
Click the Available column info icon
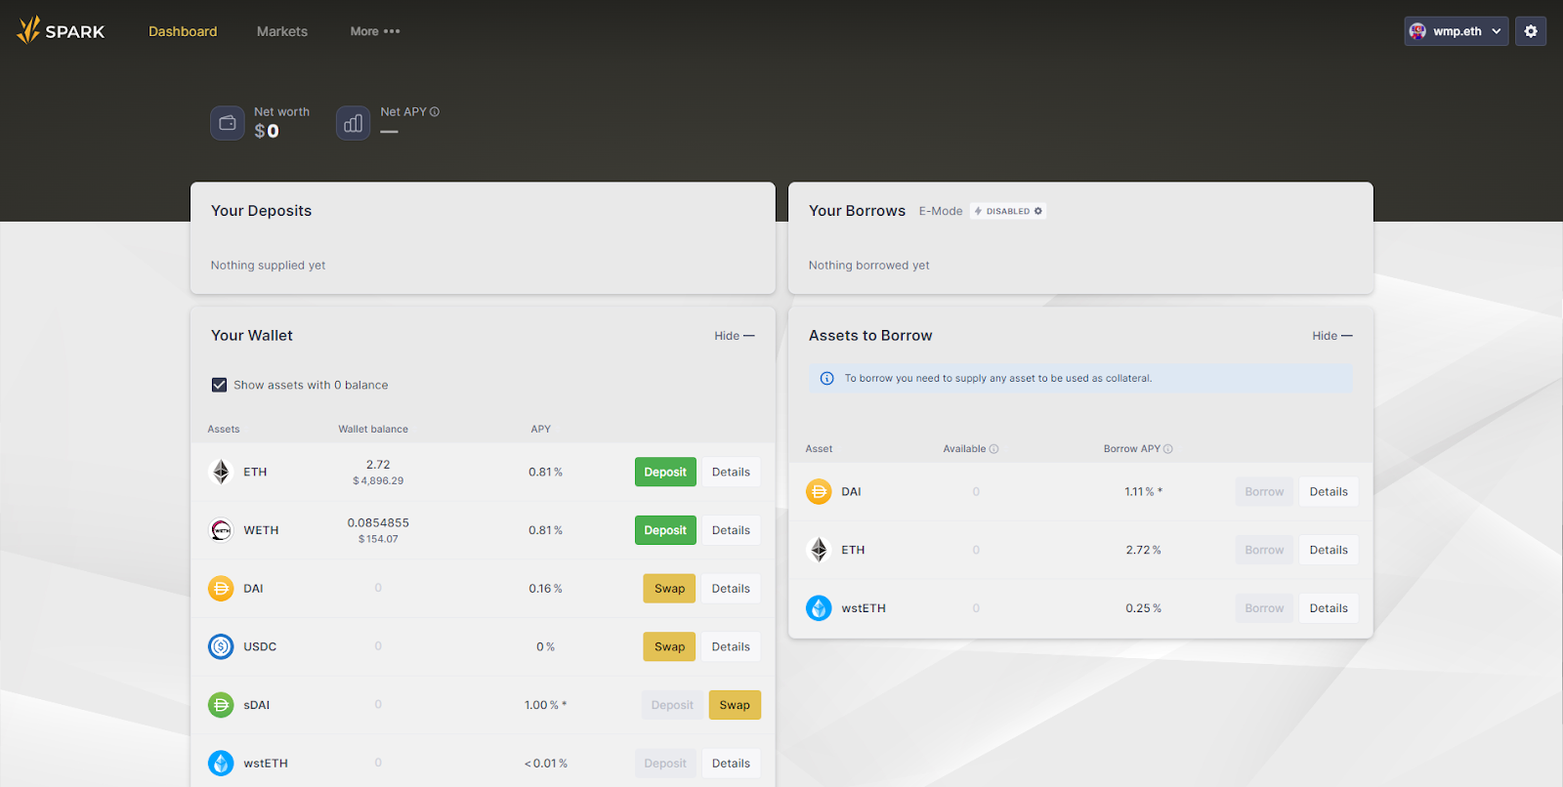pos(994,449)
